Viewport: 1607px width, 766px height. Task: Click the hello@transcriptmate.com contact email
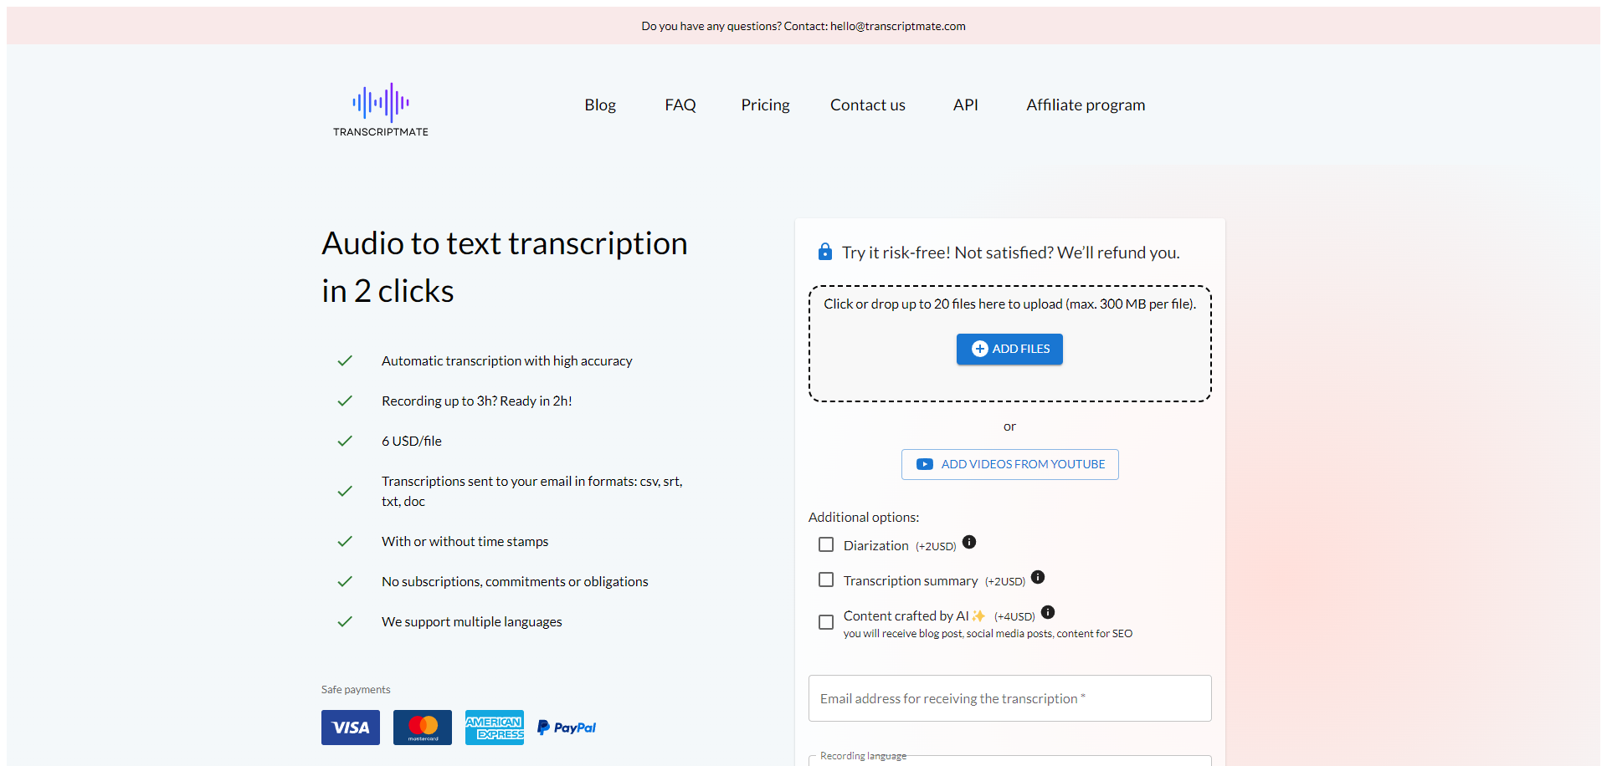[898, 26]
